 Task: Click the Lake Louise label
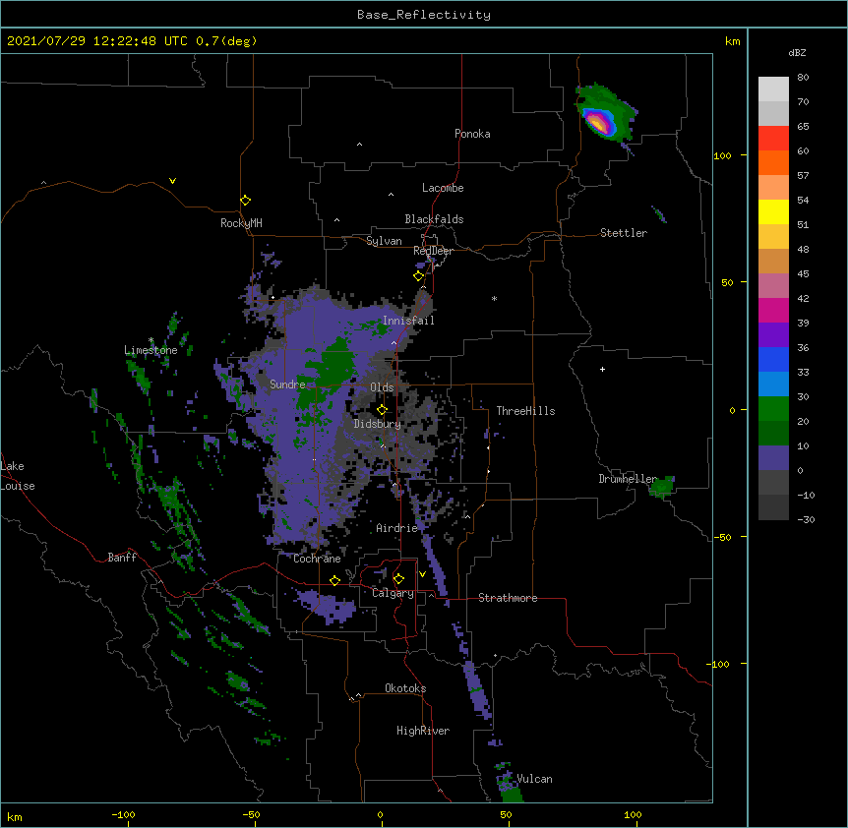point(18,476)
